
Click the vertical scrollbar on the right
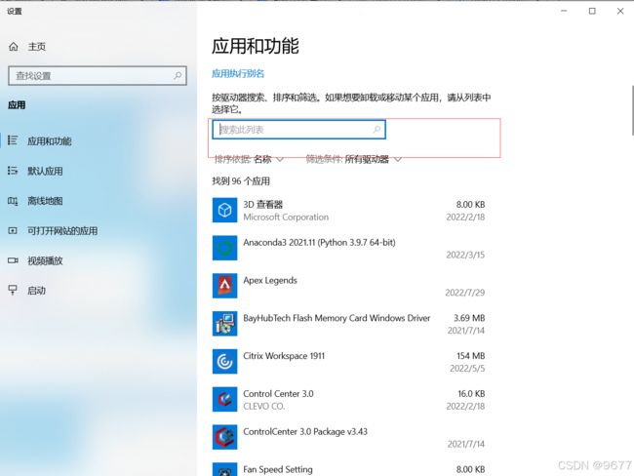click(632, 110)
